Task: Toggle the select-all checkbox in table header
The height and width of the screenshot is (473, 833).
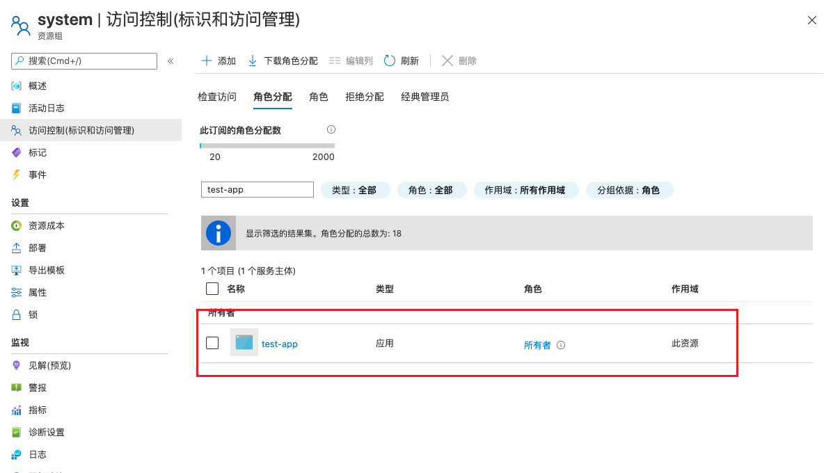Action: [213, 289]
